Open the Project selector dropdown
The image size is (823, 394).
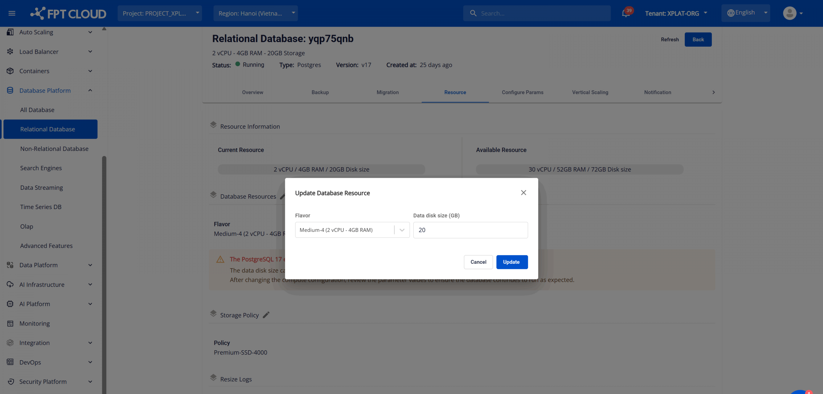pyautogui.click(x=159, y=13)
